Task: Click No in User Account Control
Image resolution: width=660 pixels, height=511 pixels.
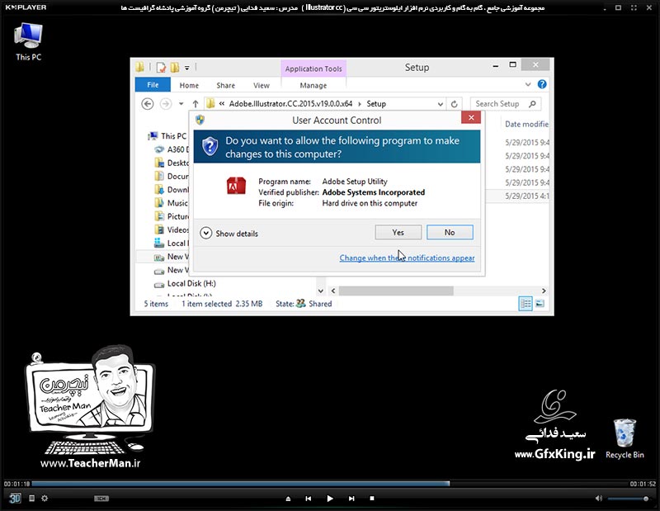Action: coord(450,232)
